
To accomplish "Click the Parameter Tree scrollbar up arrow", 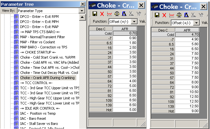I will (82, 16).
